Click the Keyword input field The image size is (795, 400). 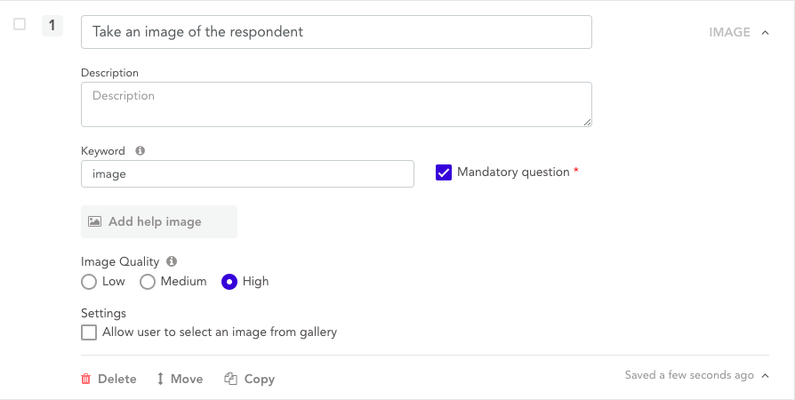tap(247, 174)
